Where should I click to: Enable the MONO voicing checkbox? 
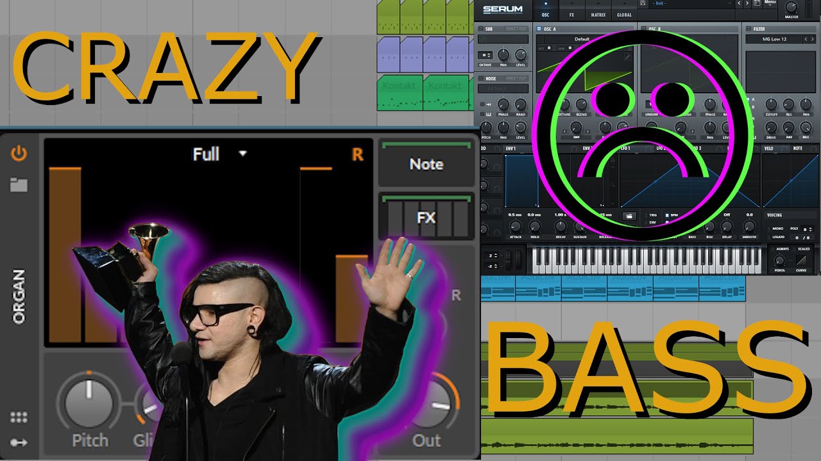click(x=769, y=229)
